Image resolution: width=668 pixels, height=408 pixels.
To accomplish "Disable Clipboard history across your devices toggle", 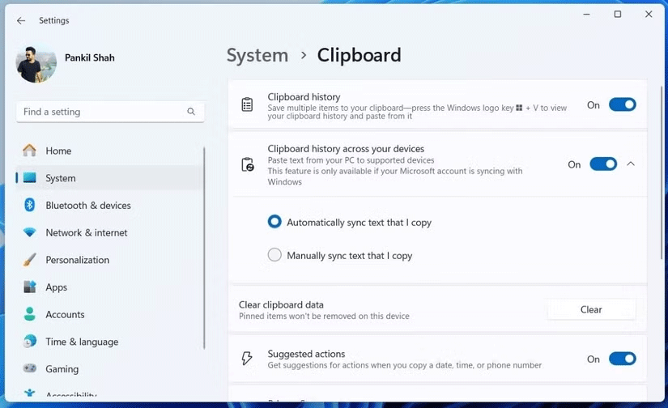I will tap(602, 164).
